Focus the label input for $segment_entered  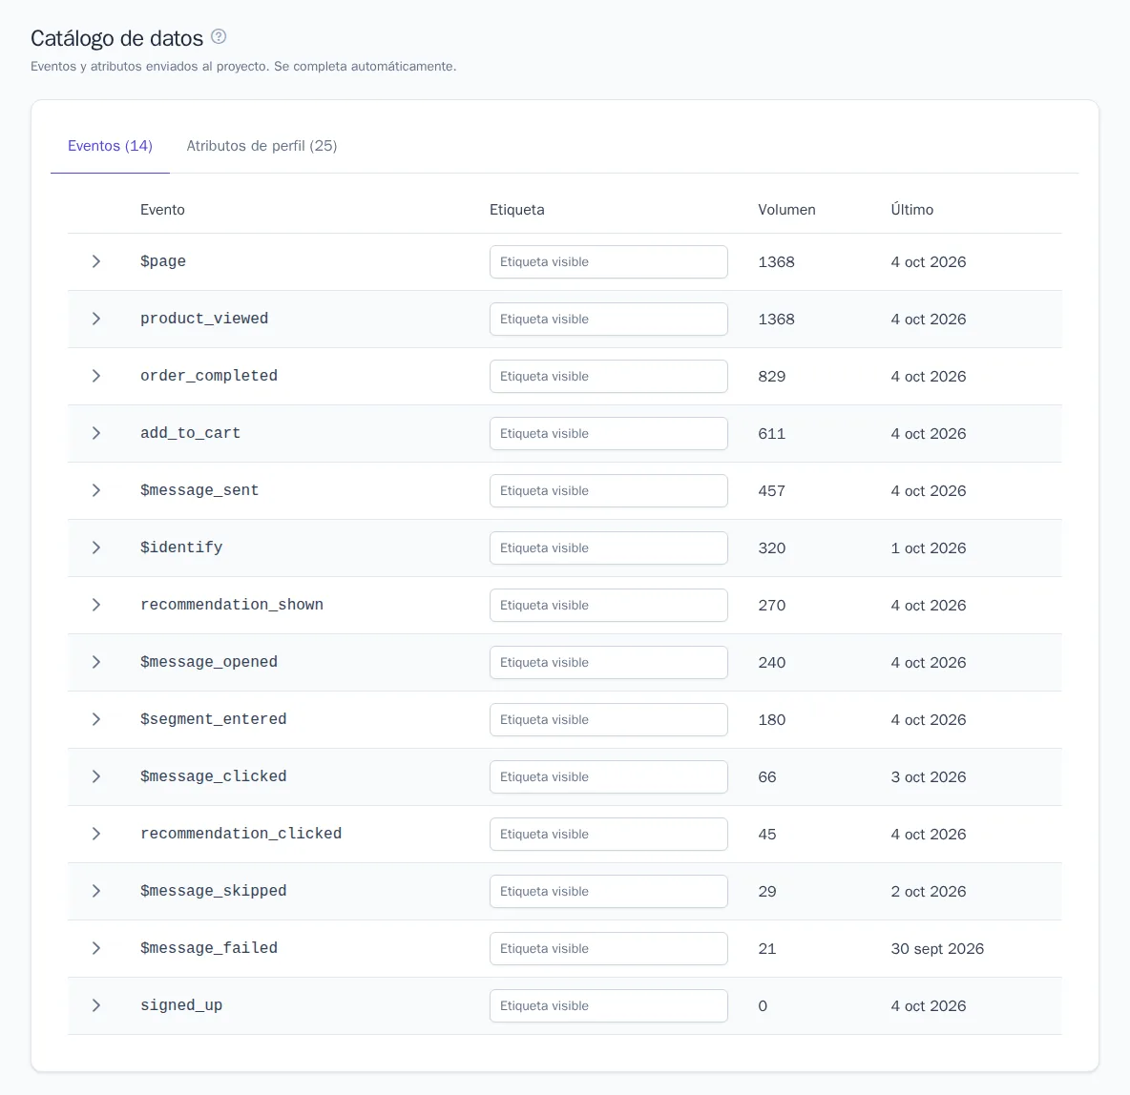click(x=608, y=720)
